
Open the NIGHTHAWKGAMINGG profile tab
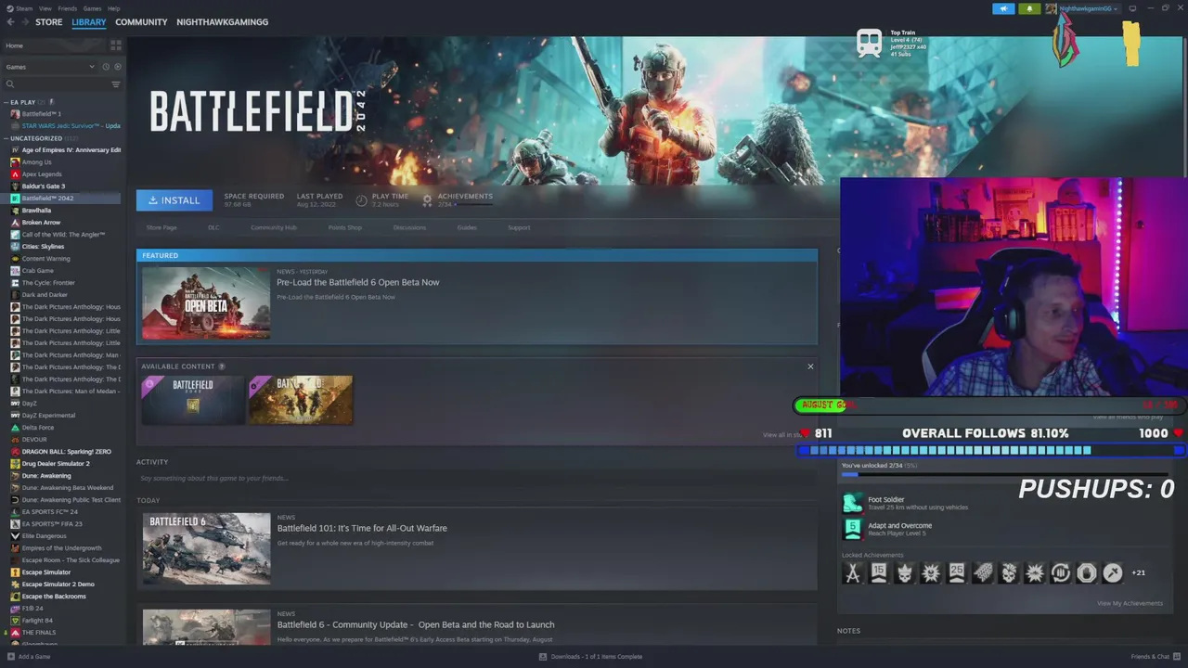(x=222, y=22)
